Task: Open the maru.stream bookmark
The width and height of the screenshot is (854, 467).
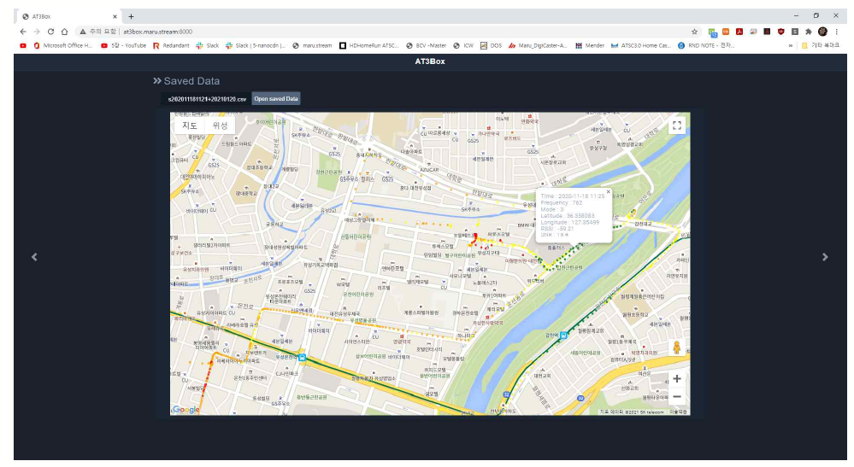Action: coord(312,45)
